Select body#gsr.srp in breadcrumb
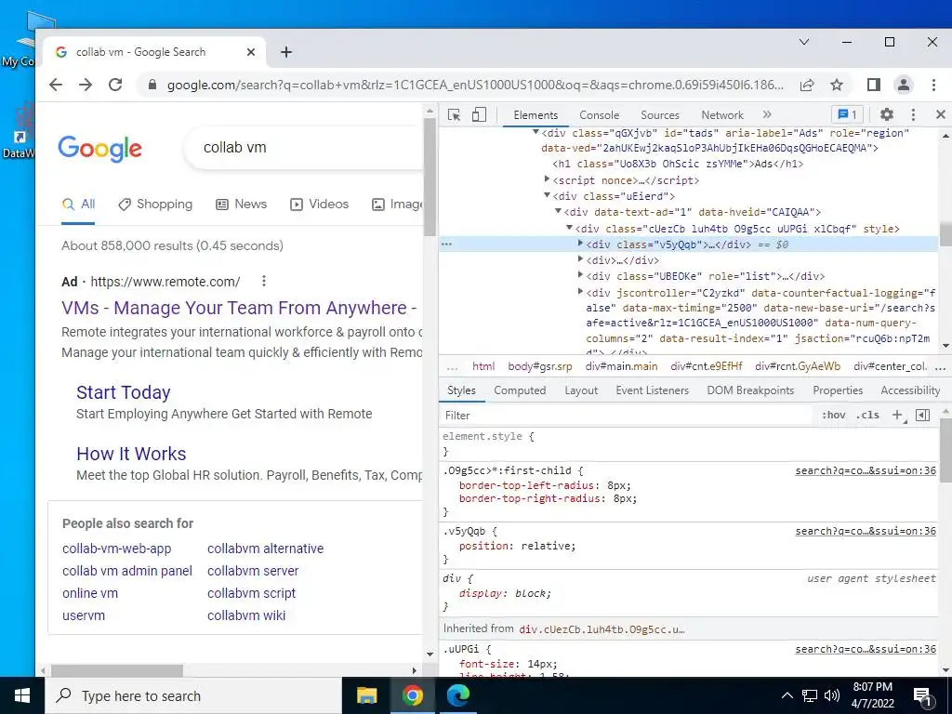952x714 pixels. [540, 366]
